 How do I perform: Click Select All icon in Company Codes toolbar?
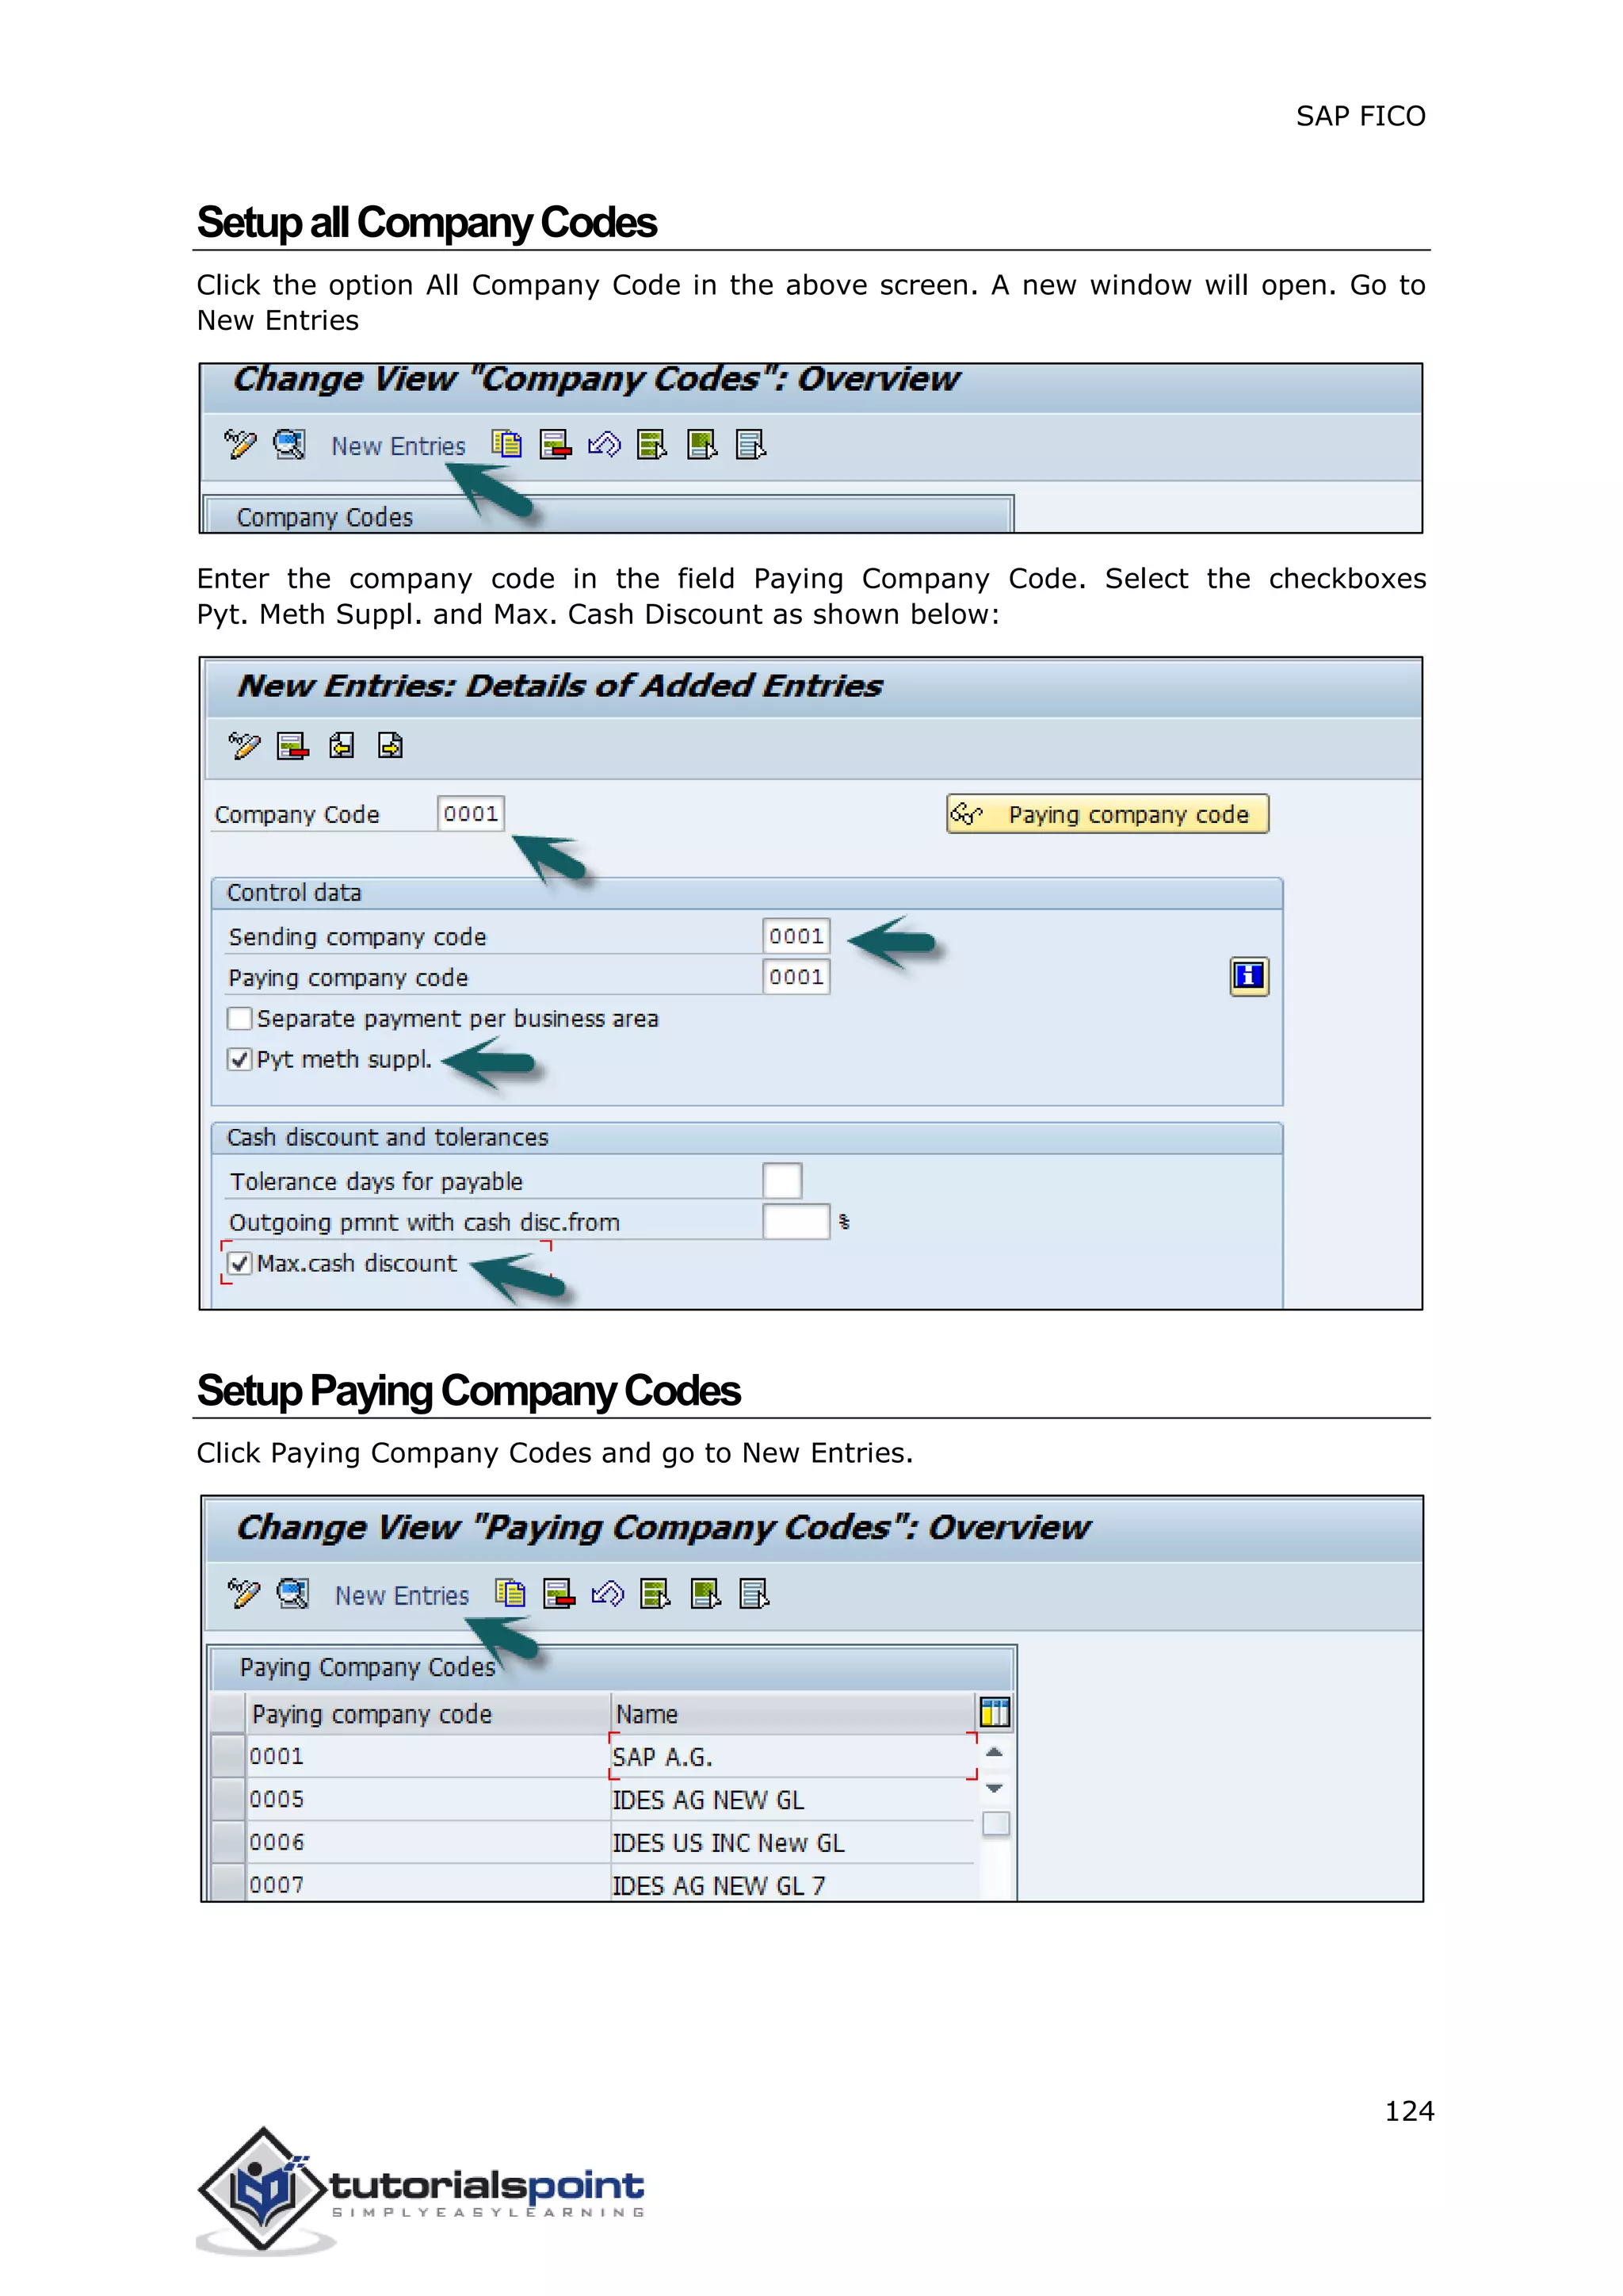tap(652, 444)
